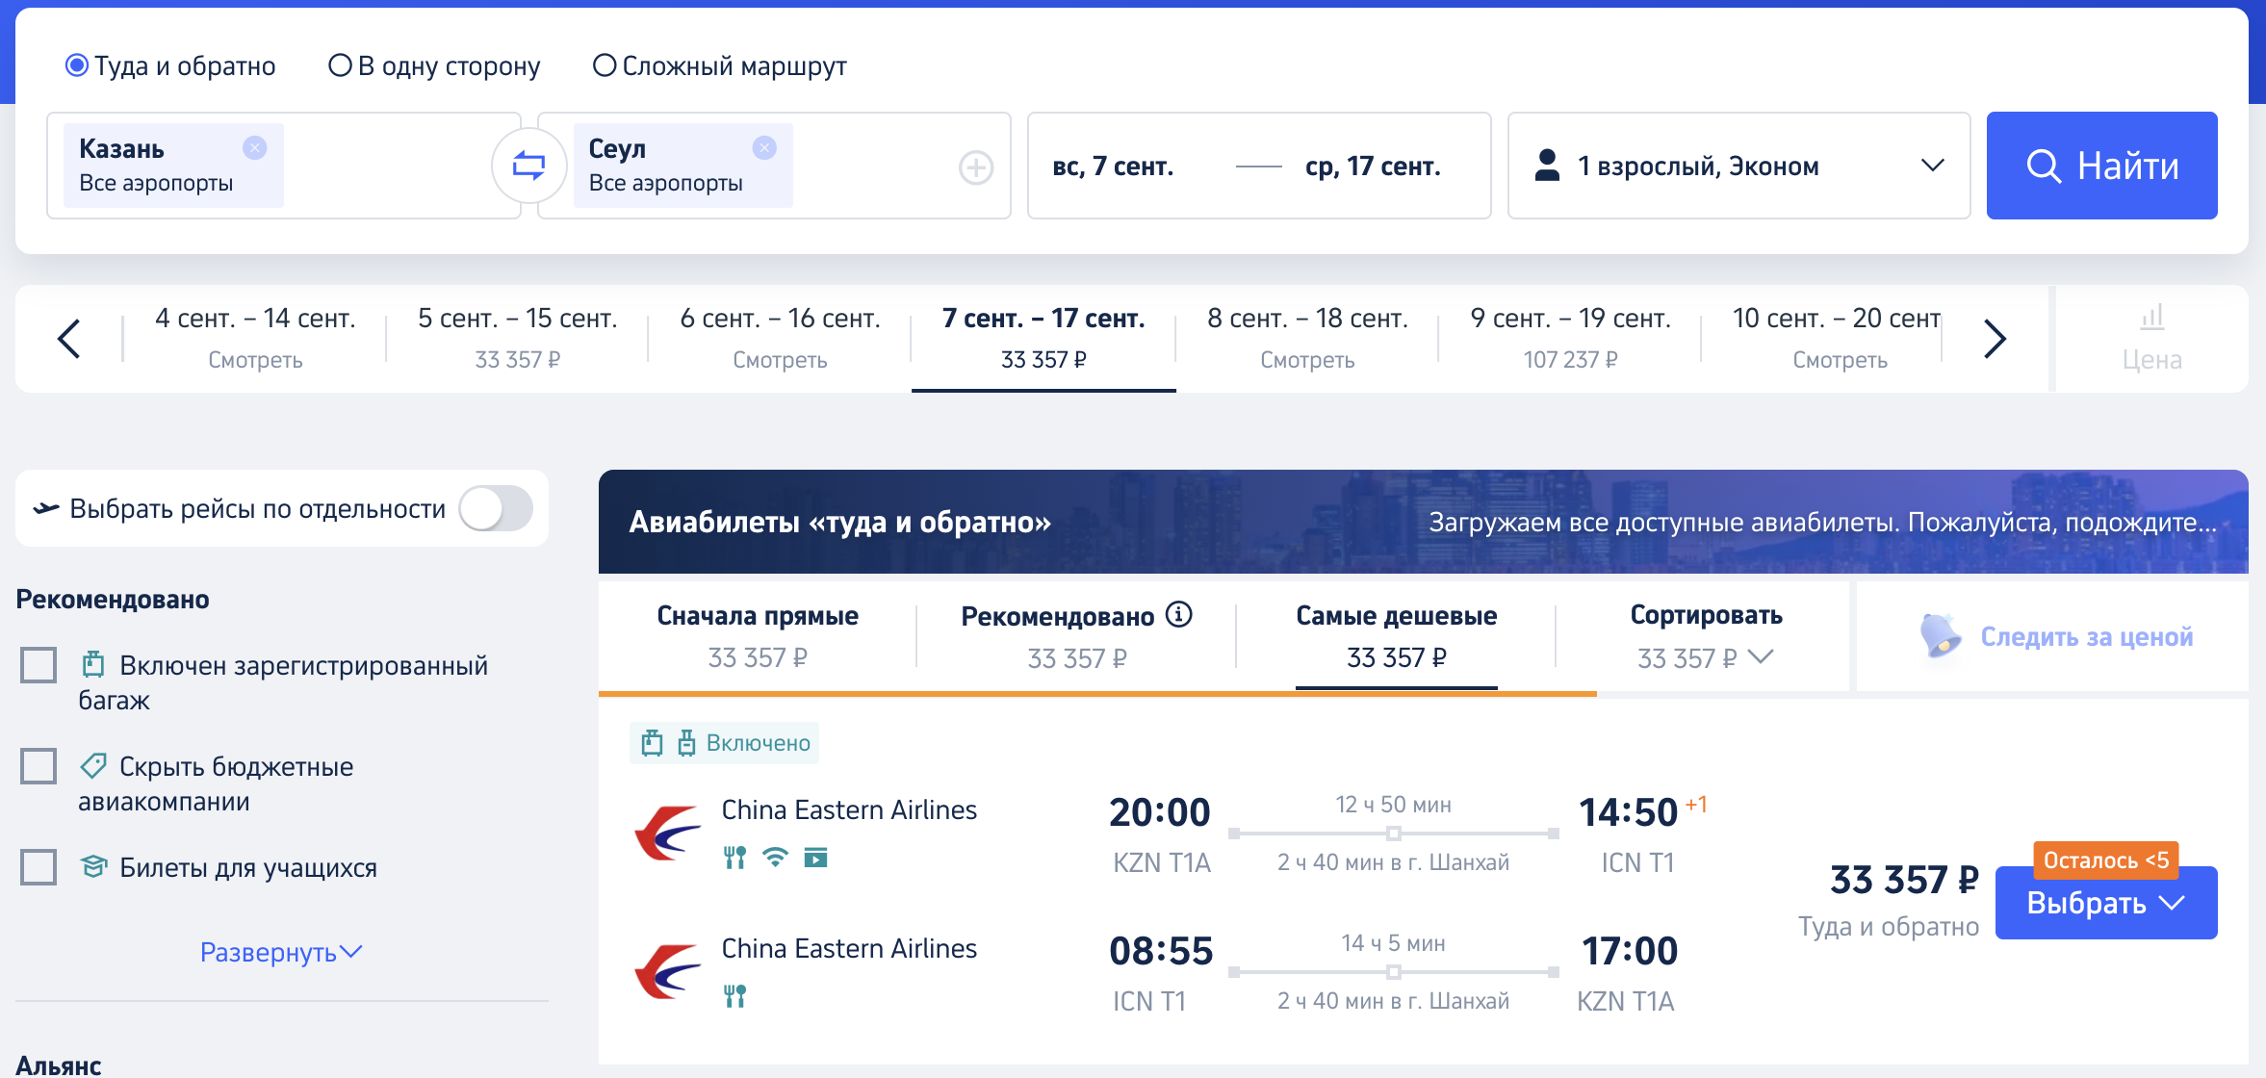This screenshot has height=1078, width=2266.
Task: Choose Сложный маршрут radio option
Action: tap(605, 65)
